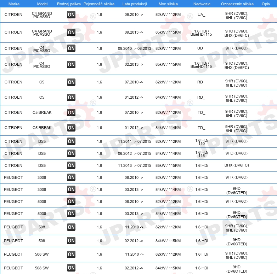Select C4 PICASSO model in the UD_ row
This screenshot has width=277, height=274.
[x=42, y=49]
